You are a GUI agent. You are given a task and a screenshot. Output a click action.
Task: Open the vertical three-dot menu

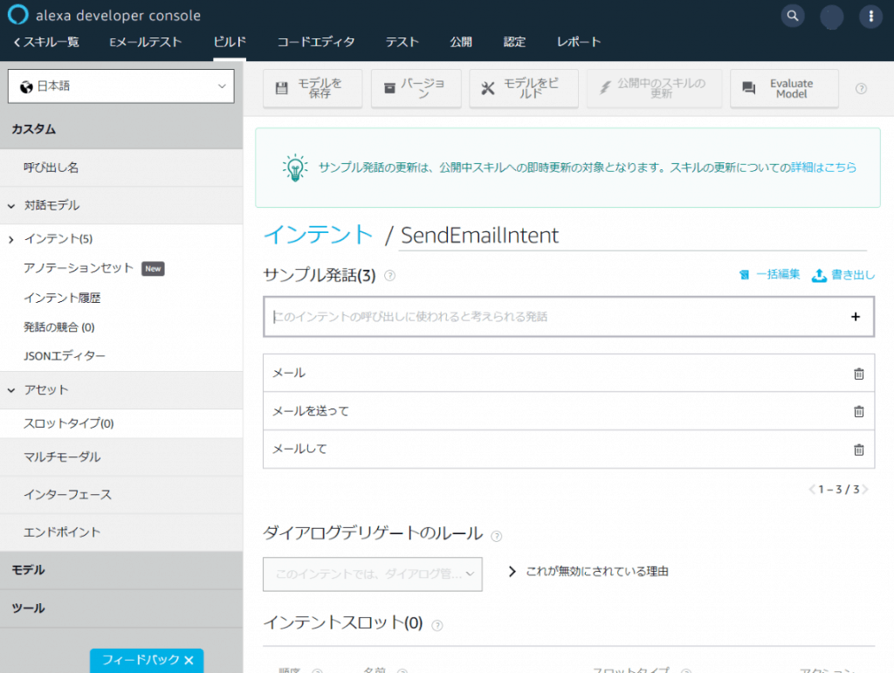[870, 17]
